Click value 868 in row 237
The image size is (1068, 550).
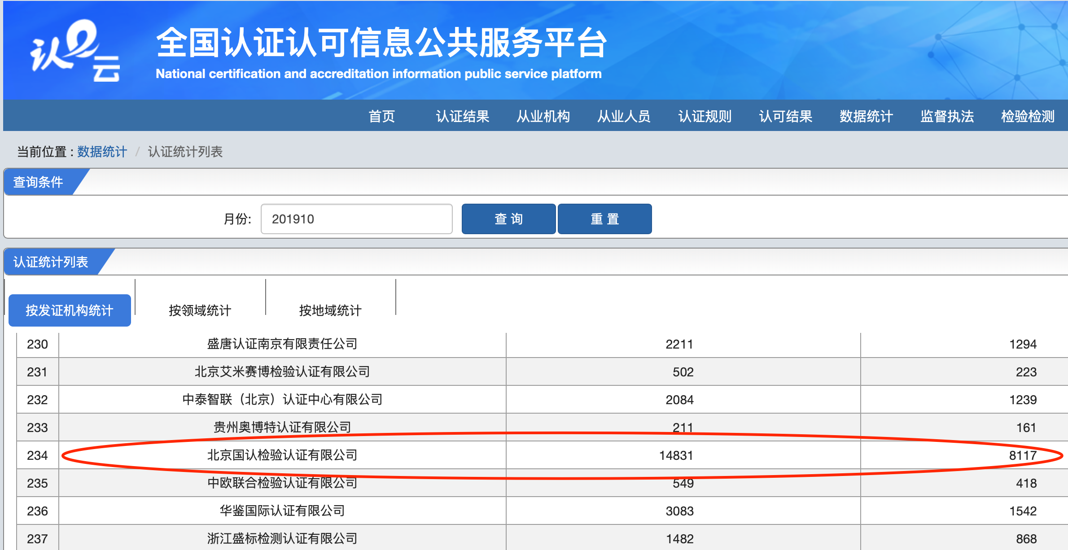[1026, 539]
